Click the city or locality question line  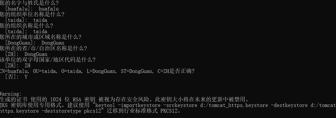point(41,37)
